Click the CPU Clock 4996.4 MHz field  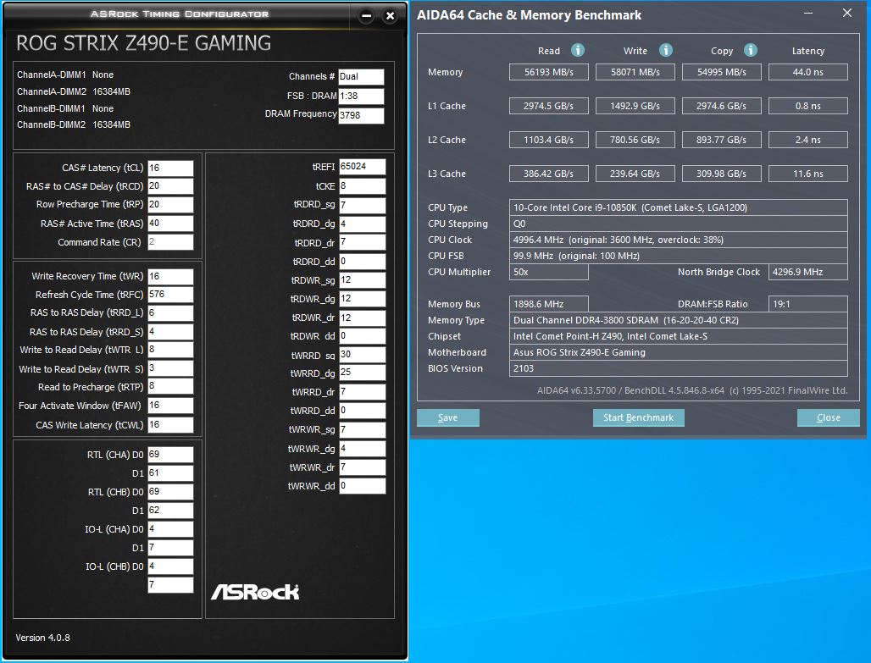pos(679,240)
